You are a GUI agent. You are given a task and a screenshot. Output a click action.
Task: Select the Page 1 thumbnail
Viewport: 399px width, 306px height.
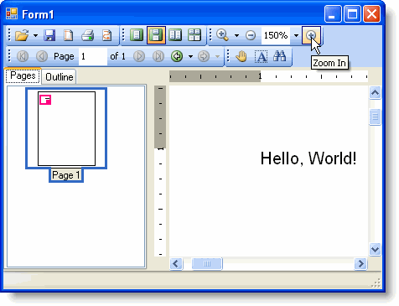pos(66,128)
